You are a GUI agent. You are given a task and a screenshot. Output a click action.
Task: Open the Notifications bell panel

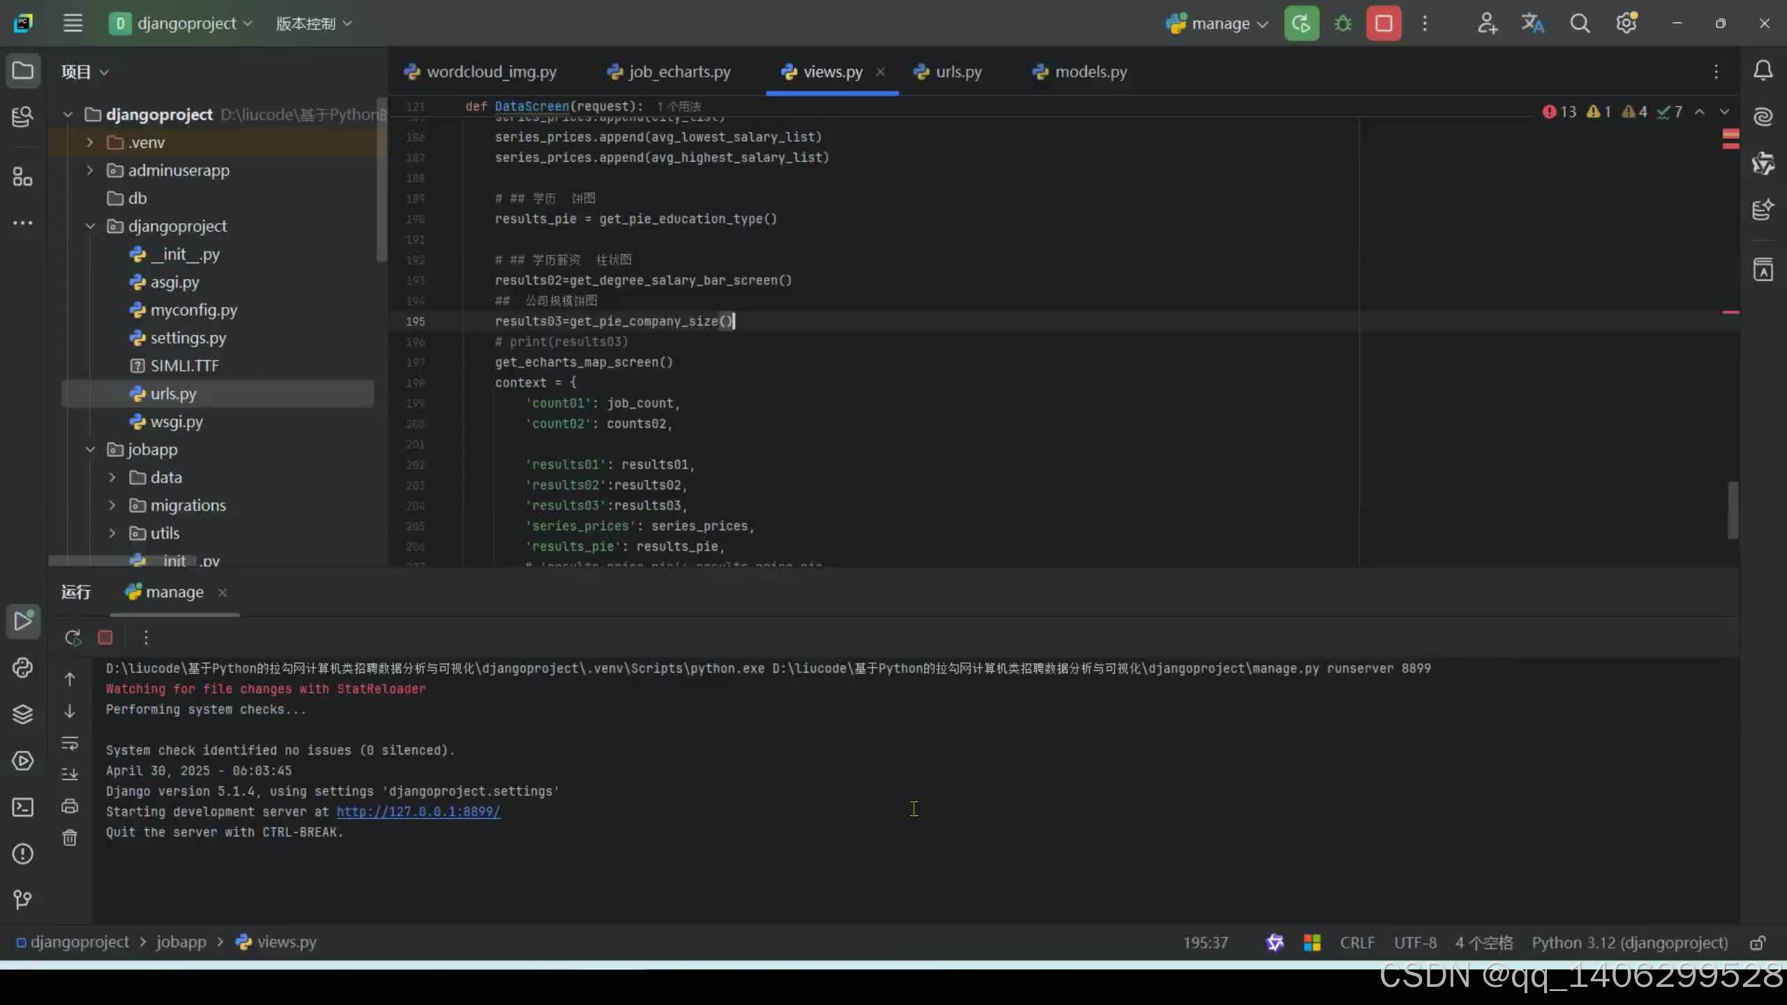[x=1763, y=70]
